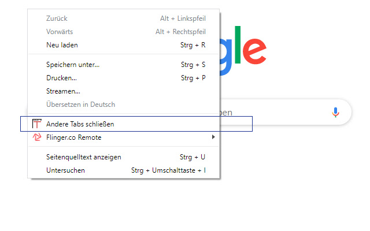Start voice search with the microphone icon
This screenshot has width=370, height=231.
[x=335, y=112]
